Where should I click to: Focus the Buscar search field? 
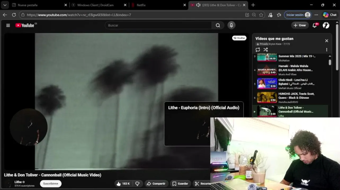158,25
